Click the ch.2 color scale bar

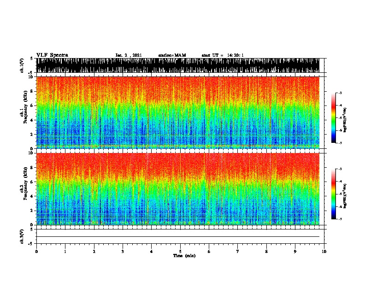(x=334, y=194)
